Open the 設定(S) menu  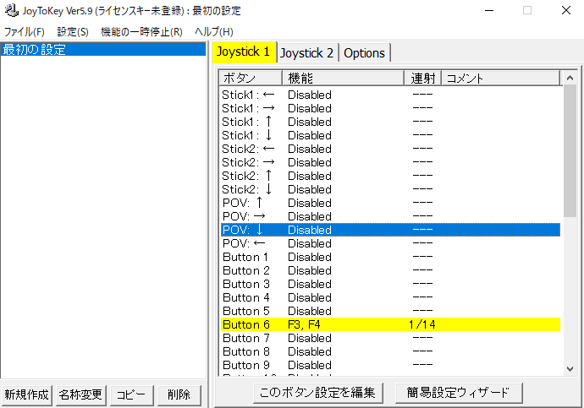coord(73,32)
